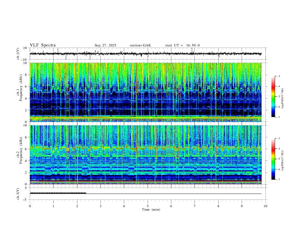Click the 'station=GAK' label
This screenshot has width=299, height=231.
[140, 45]
